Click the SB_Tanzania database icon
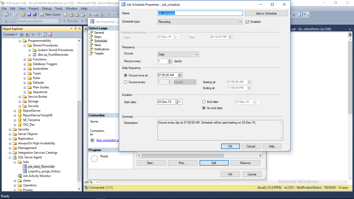354x199 pixels. point(20,120)
